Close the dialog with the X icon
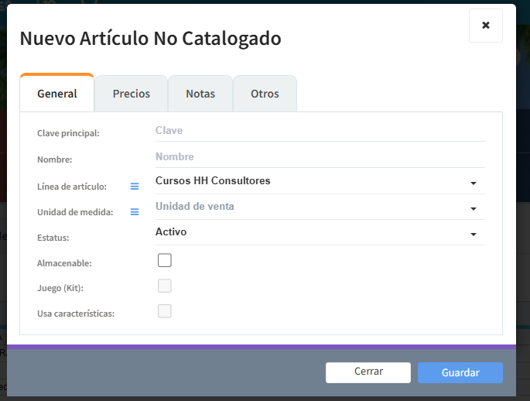The height and width of the screenshot is (401, 530). (485, 26)
